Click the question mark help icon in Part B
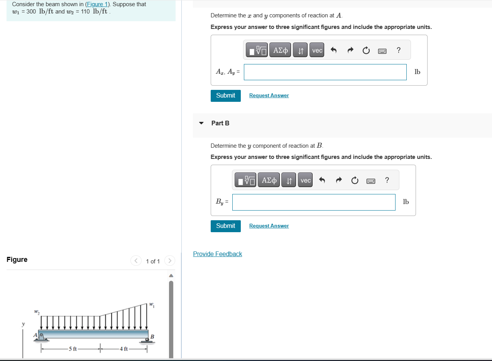The height and width of the screenshot is (361, 492). coord(387,180)
